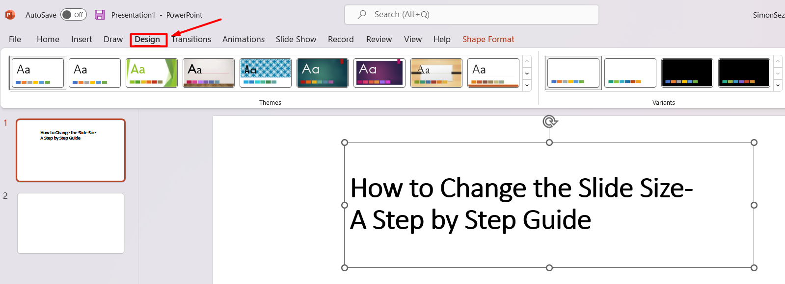Click the magnifier icon in the search box
This screenshot has height=284, width=785.
[x=362, y=15]
